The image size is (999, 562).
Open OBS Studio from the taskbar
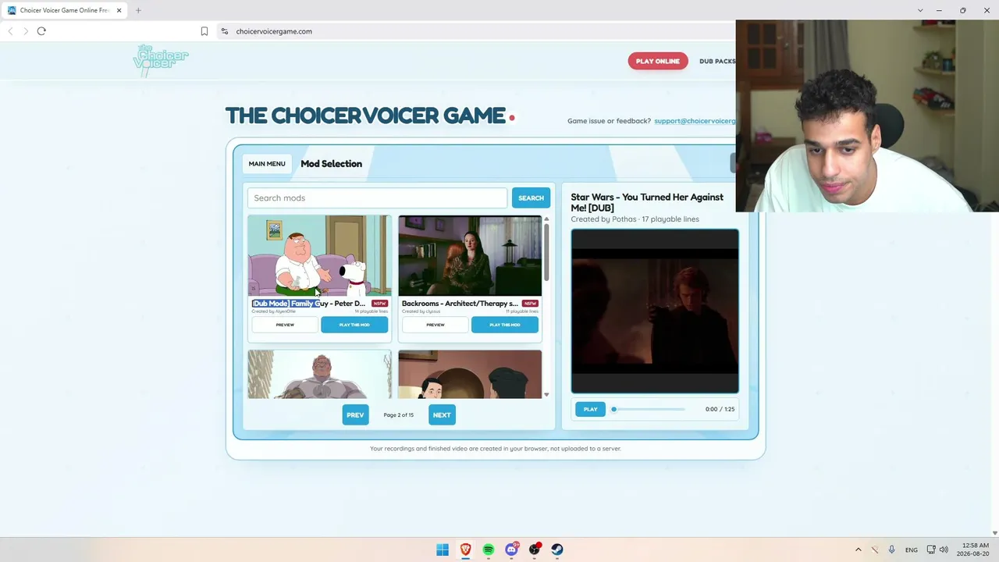pyautogui.click(x=535, y=550)
